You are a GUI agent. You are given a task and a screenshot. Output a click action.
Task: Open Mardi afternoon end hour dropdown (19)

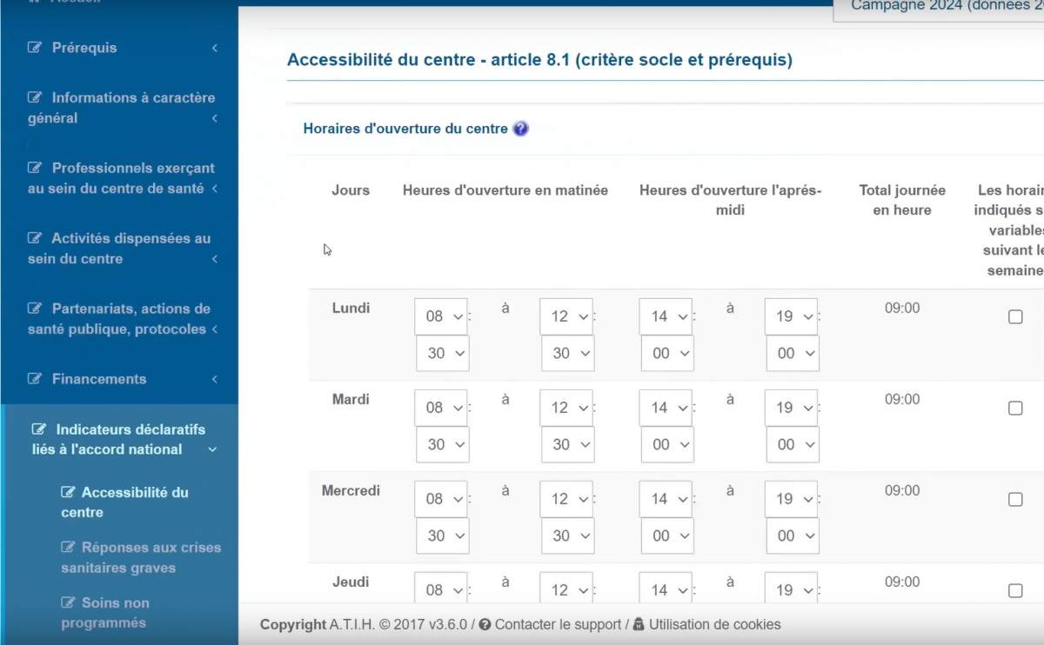tap(791, 408)
